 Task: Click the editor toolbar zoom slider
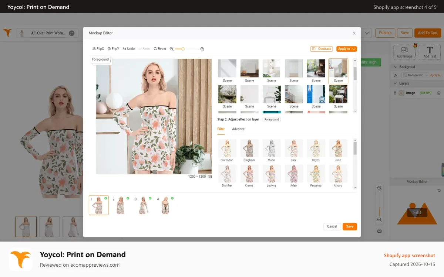[x=186, y=49]
